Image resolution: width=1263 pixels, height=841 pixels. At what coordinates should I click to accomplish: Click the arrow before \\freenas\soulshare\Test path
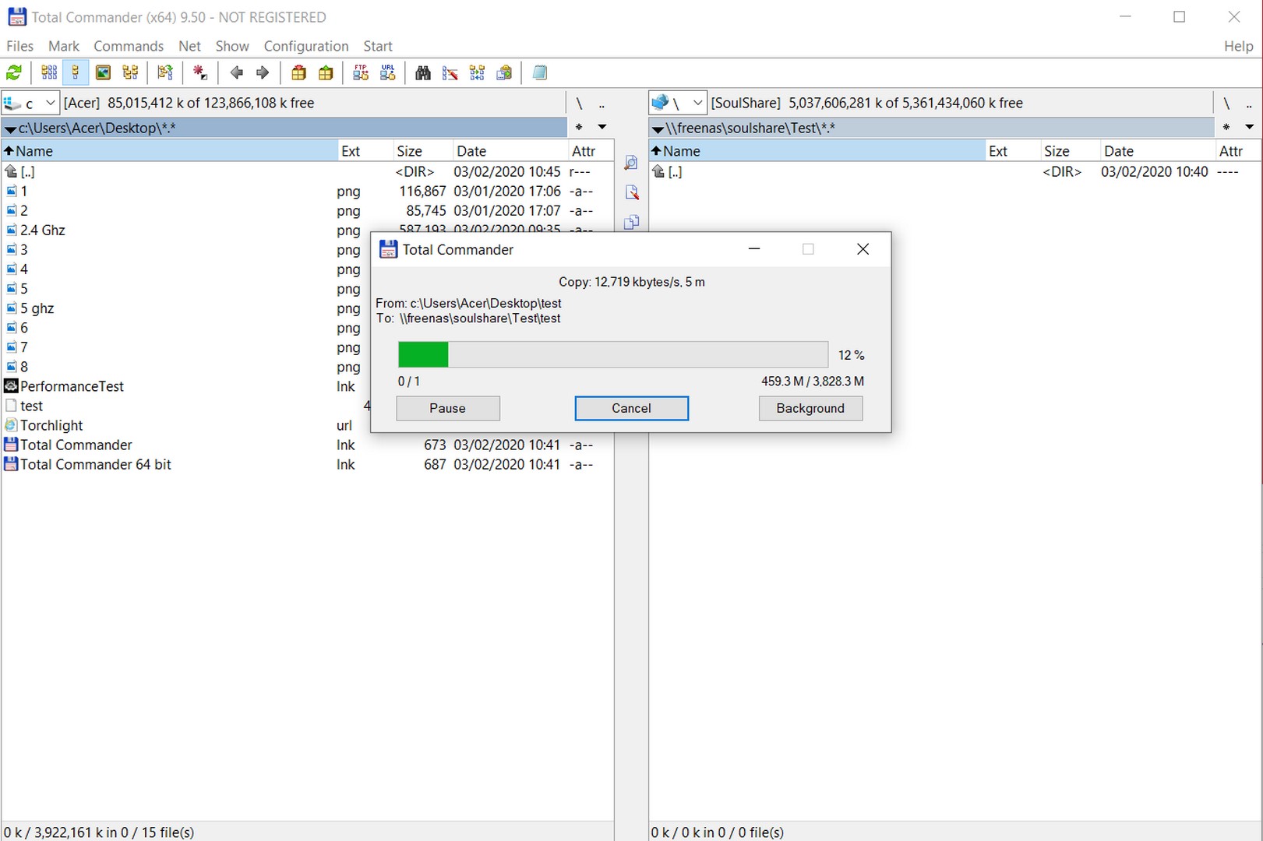coord(658,128)
